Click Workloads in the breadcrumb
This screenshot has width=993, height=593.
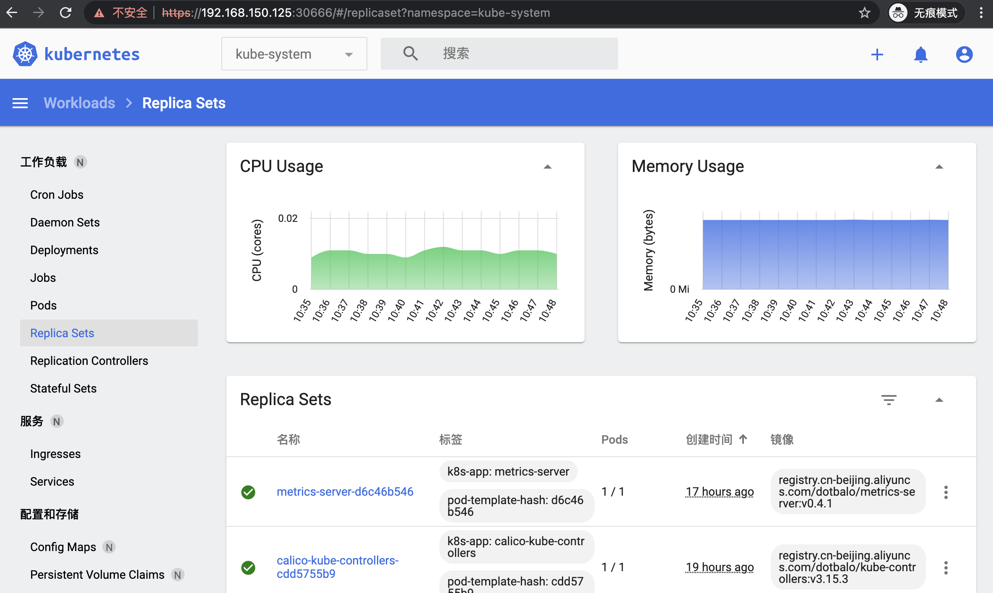pos(79,103)
